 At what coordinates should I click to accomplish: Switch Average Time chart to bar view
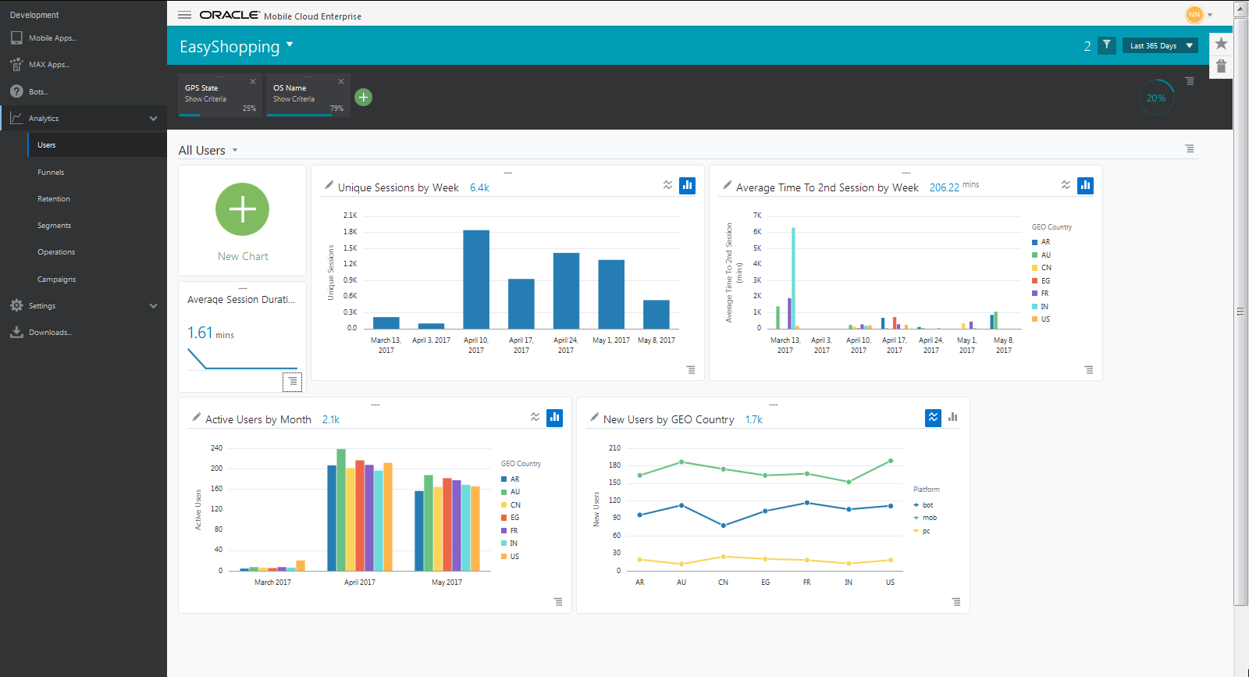coord(1085,185)
